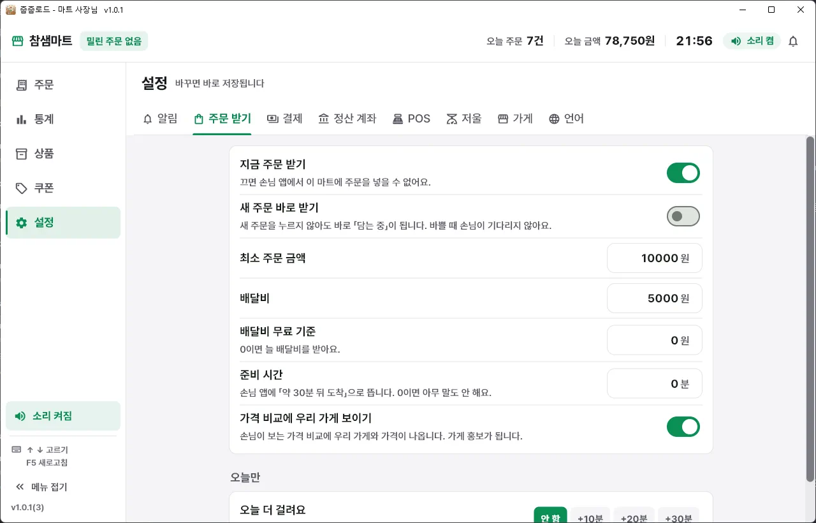
Task: Open the 결제 settings icon tab
Action: pyautogui.click(x=273, y=119)
